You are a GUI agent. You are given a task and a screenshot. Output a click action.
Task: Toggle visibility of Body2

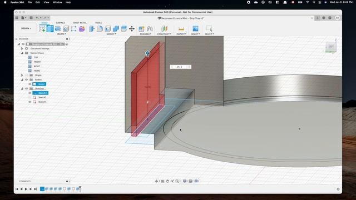click(x=29, y=84)
